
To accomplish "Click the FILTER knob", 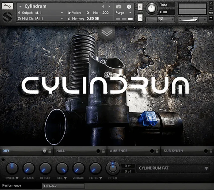I will [x=95, y=168].
